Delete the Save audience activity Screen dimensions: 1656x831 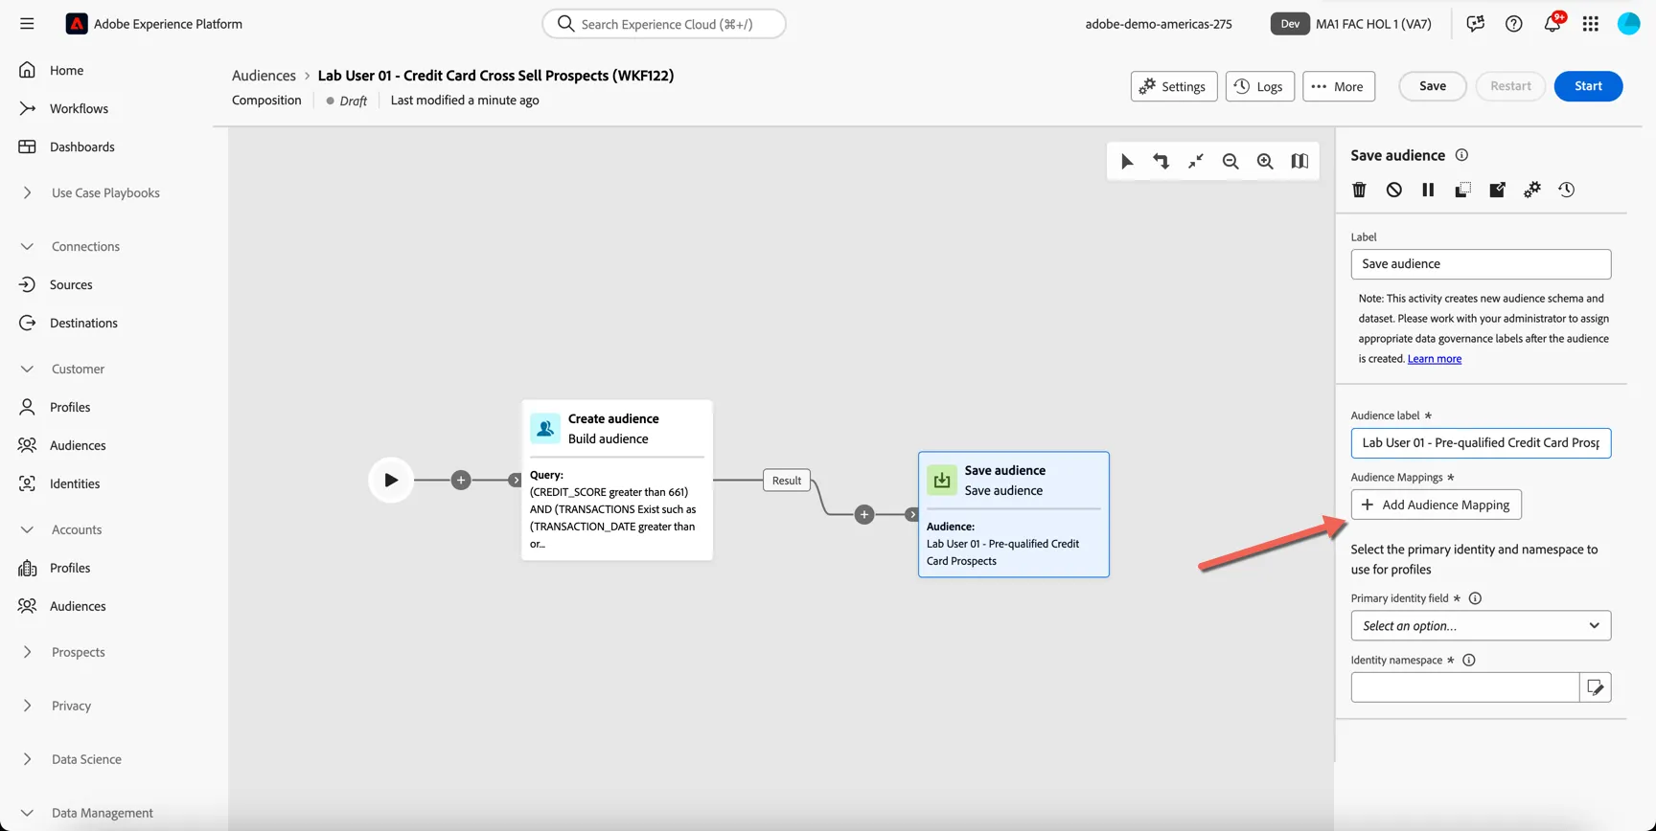(1359, 190)
